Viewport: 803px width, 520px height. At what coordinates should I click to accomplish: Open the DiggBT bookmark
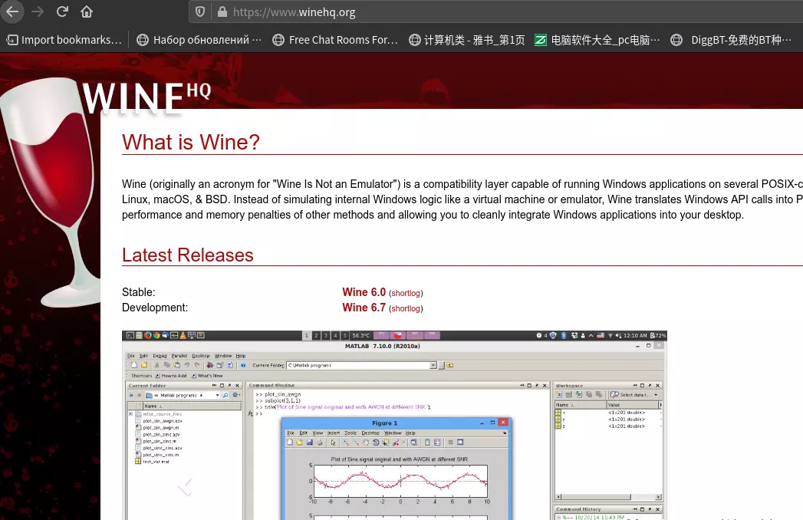[731, 40]
